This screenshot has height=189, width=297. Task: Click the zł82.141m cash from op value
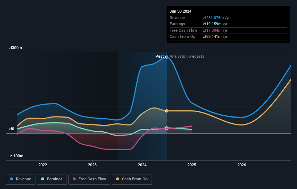click(212, 37)
